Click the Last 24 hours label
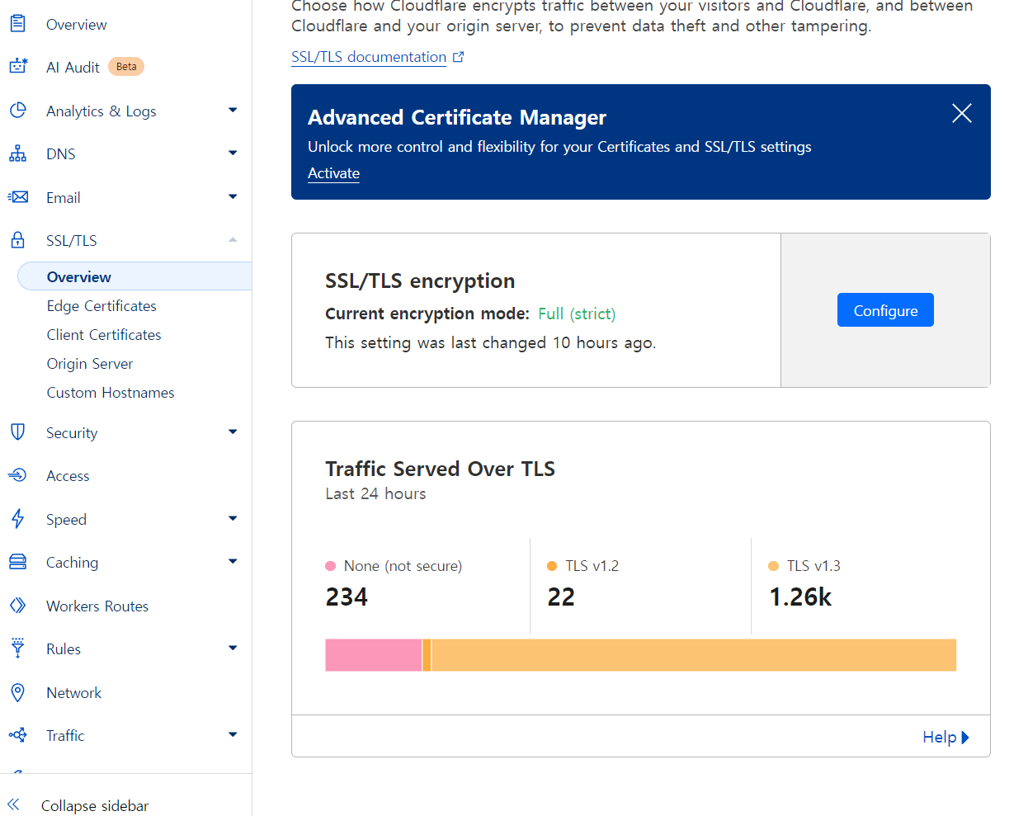Image resolution: width=1028 pixels, height=816 pixels. point(375,493)
